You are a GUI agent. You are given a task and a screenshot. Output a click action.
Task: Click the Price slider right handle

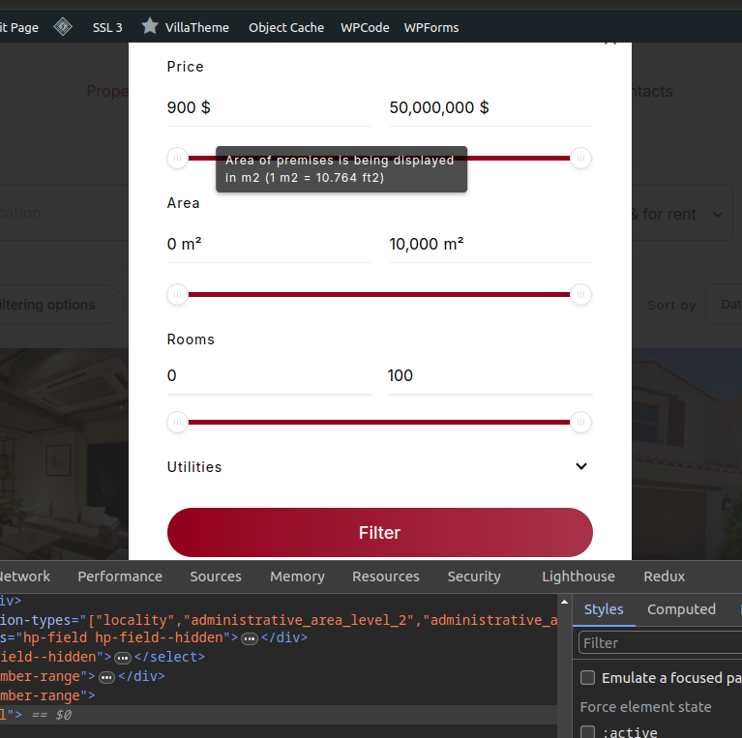(580, 159)
